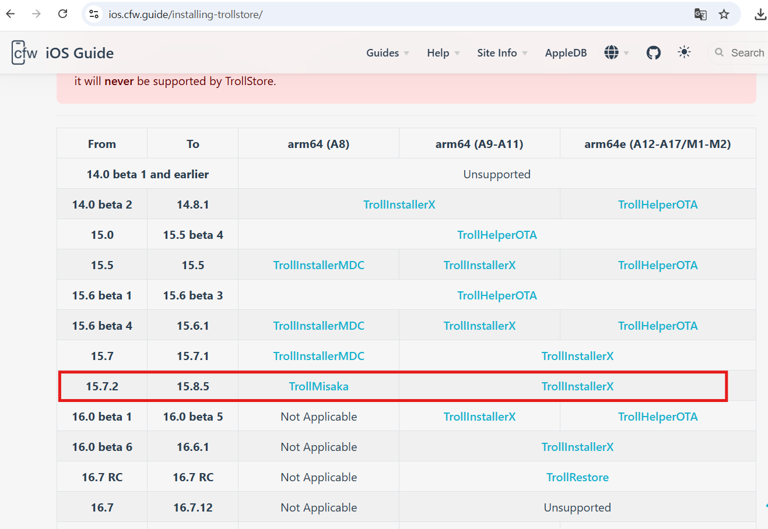Open site information icon in address bar
This screenshot has width=768, height=529.
coord(93,14)
